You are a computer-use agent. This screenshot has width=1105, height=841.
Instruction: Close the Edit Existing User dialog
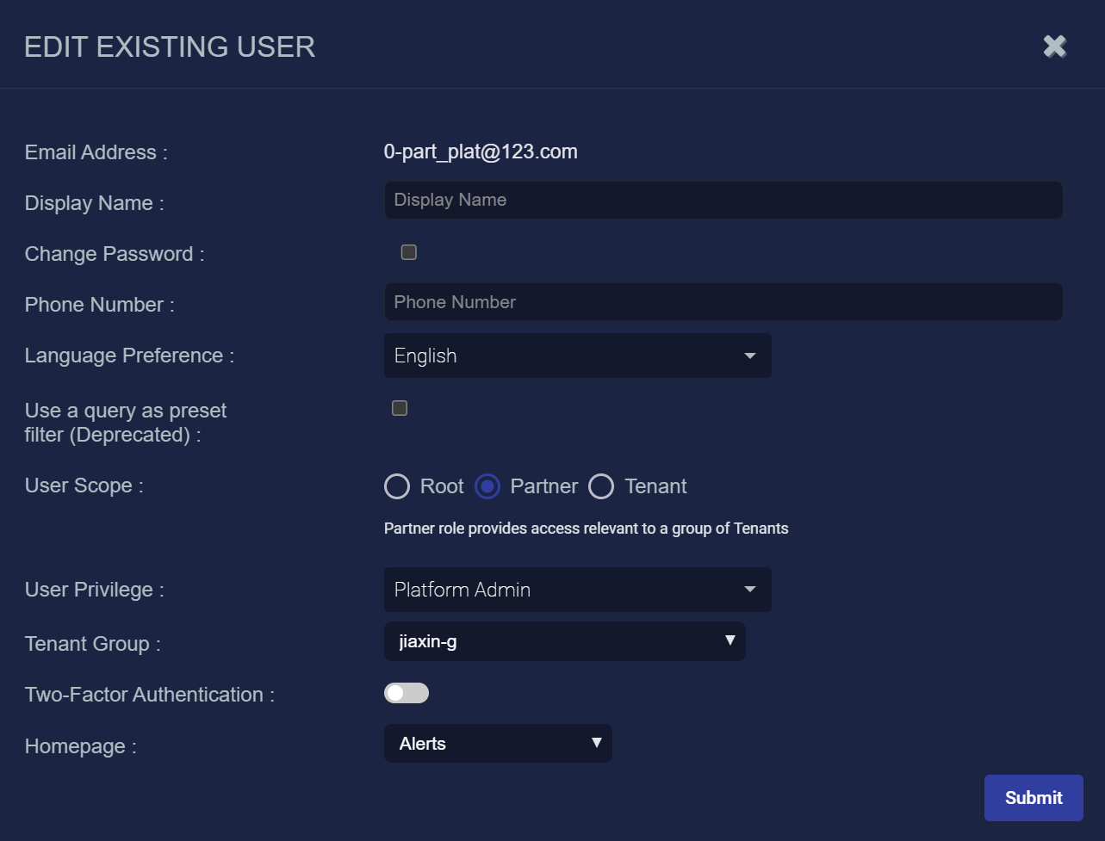1054,46
